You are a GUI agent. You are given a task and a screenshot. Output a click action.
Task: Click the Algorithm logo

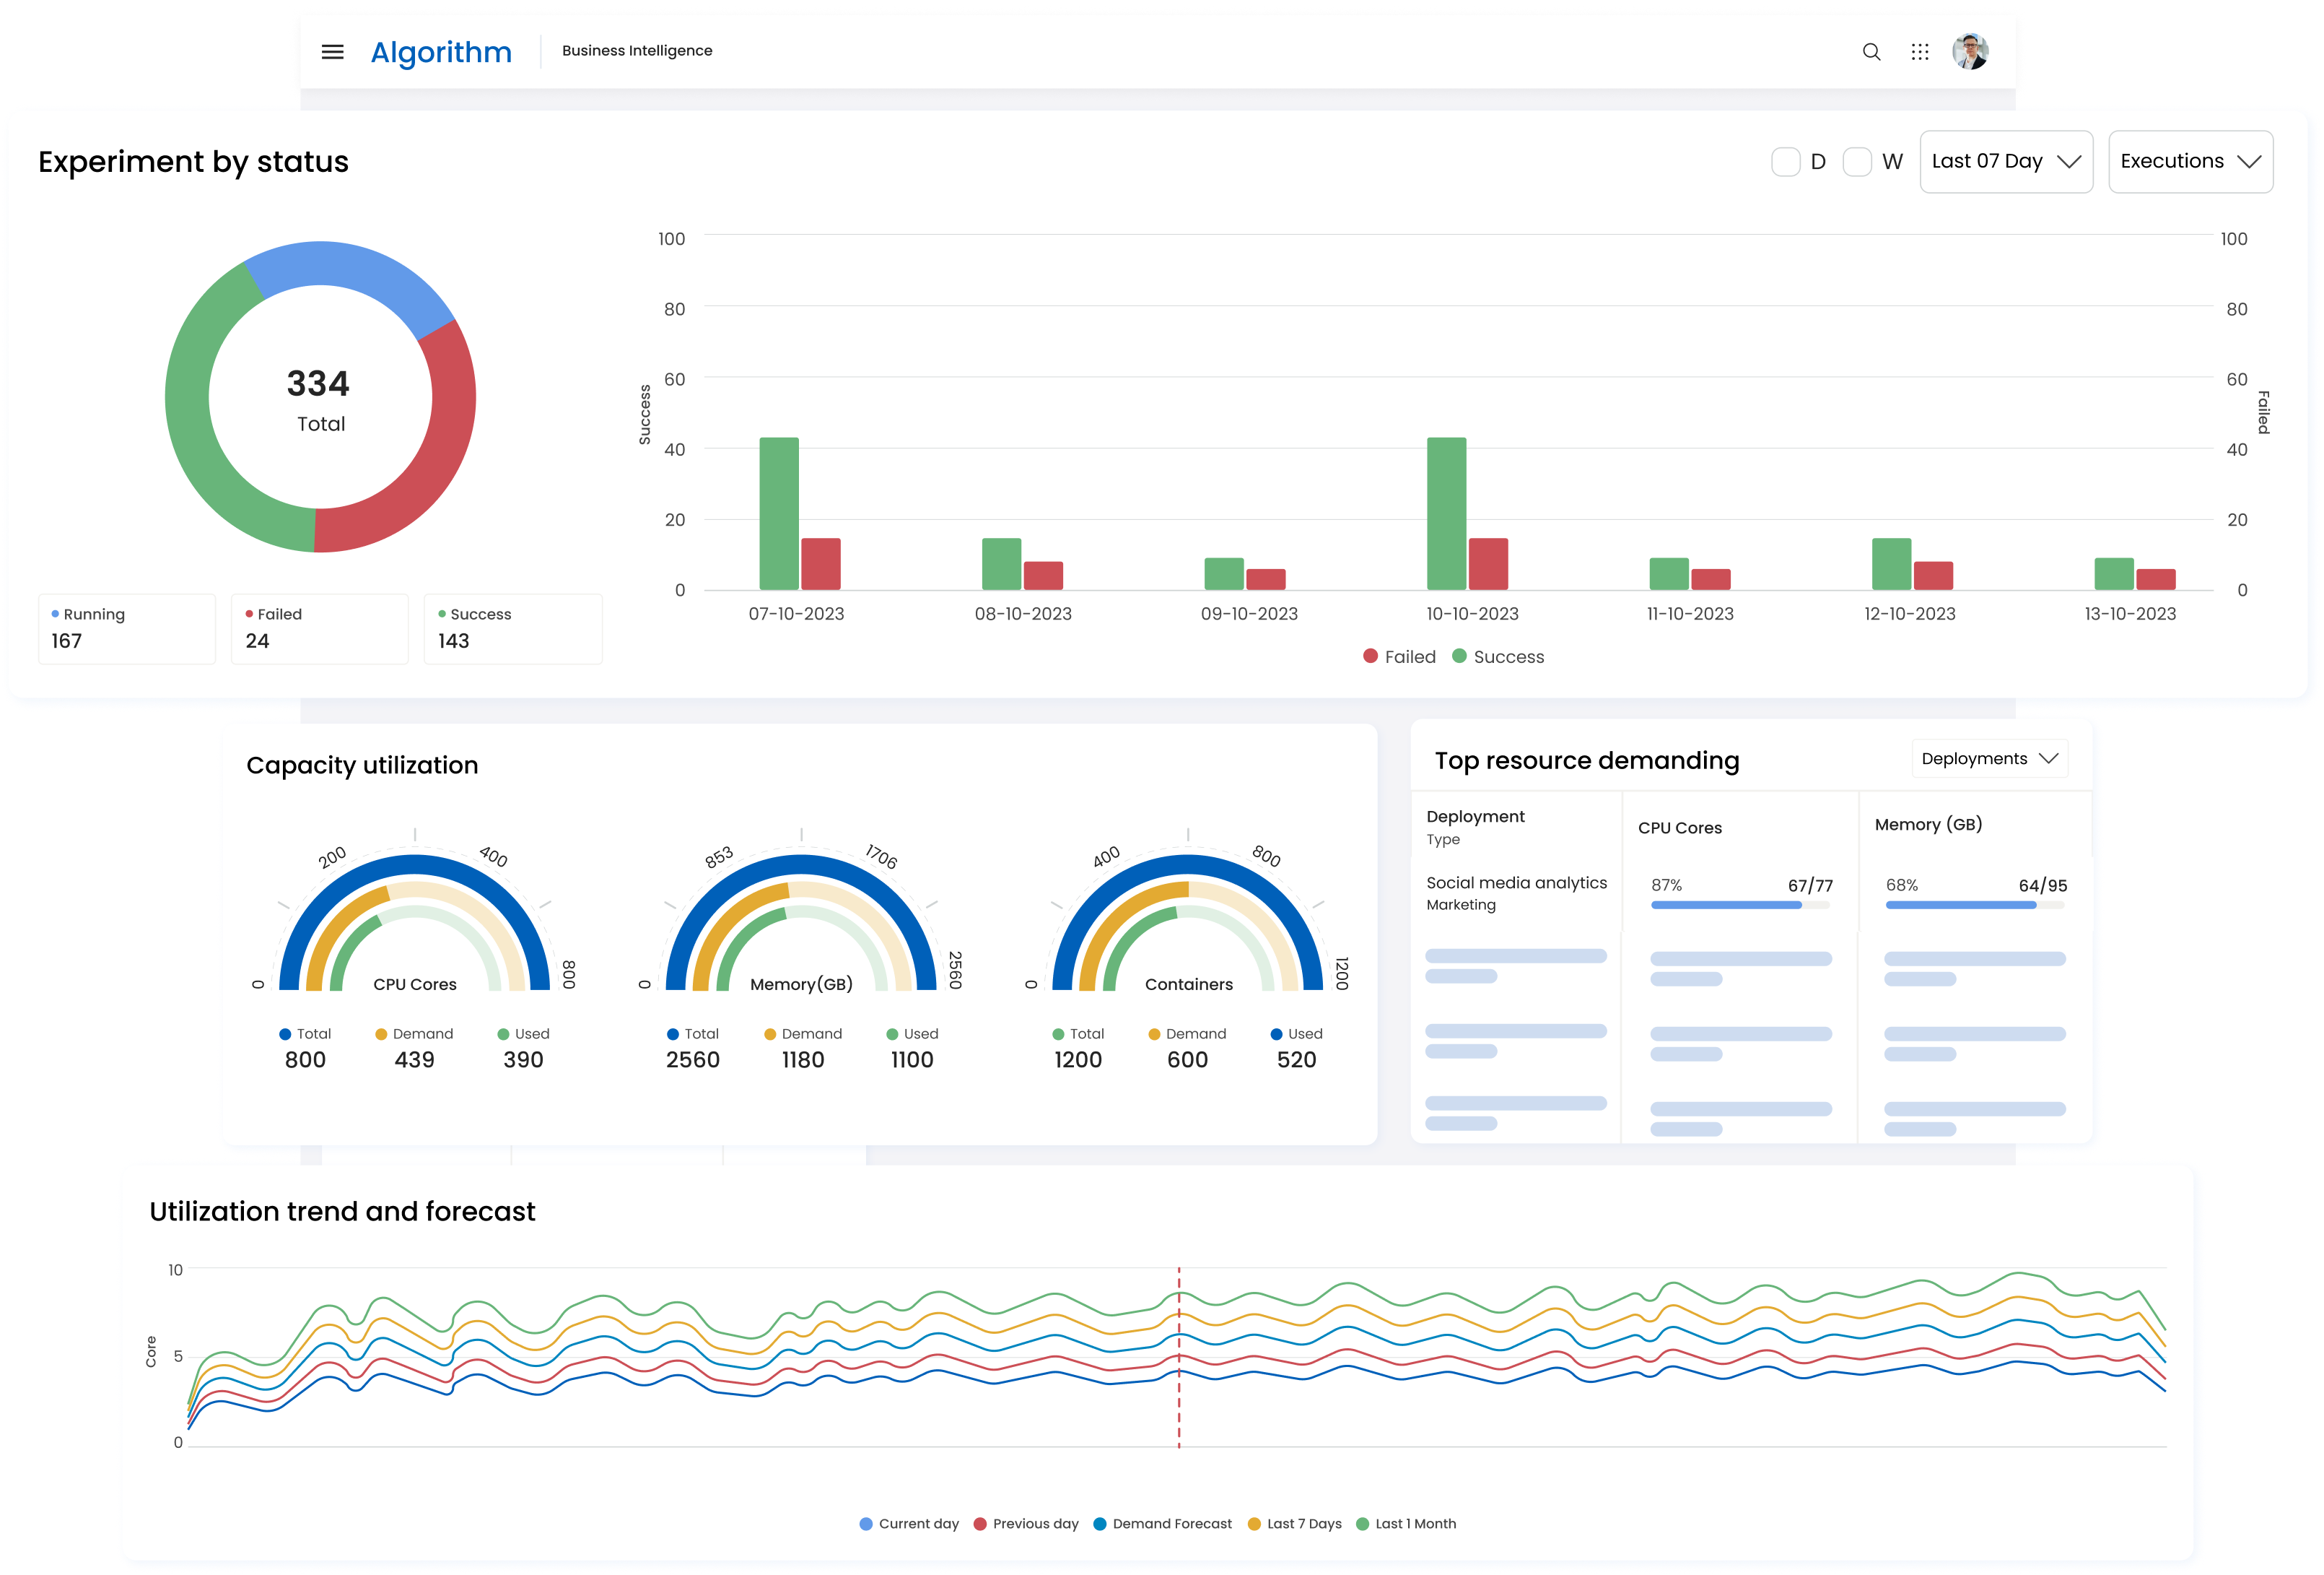coord(441,51)
